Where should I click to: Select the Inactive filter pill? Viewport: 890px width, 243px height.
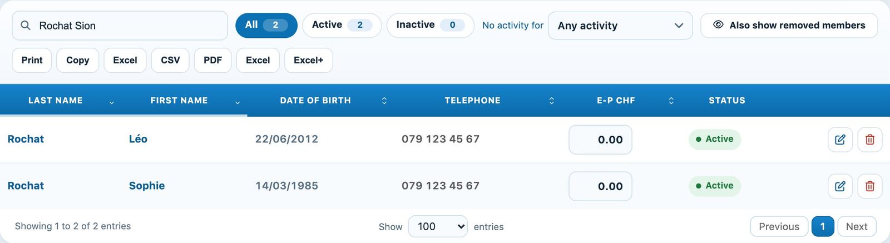click(430, 26)
